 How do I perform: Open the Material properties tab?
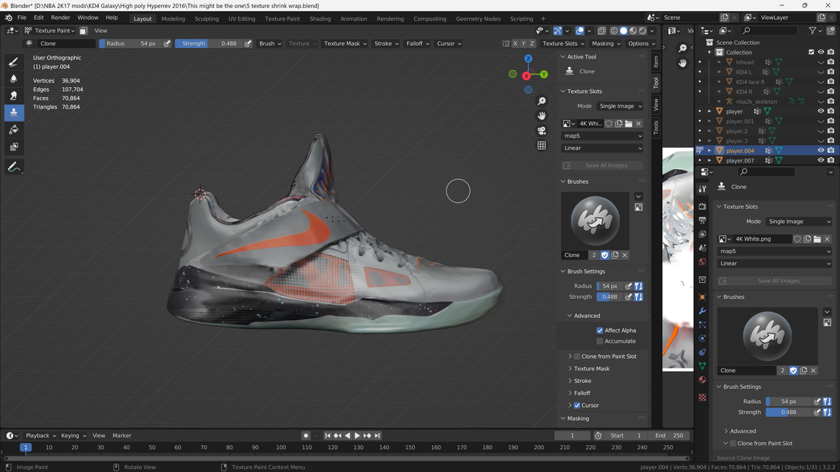[x=702, y=380]
